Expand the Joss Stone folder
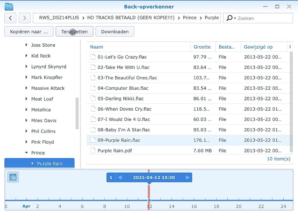Screen dimensions: 298x215 26,45
